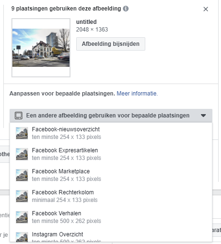
Task: Collapse the Een andere afbeelding gebruiken dropdown
Action: (x=111, y=116)
